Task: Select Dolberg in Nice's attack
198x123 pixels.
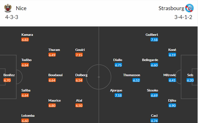Action: point(81,75)
